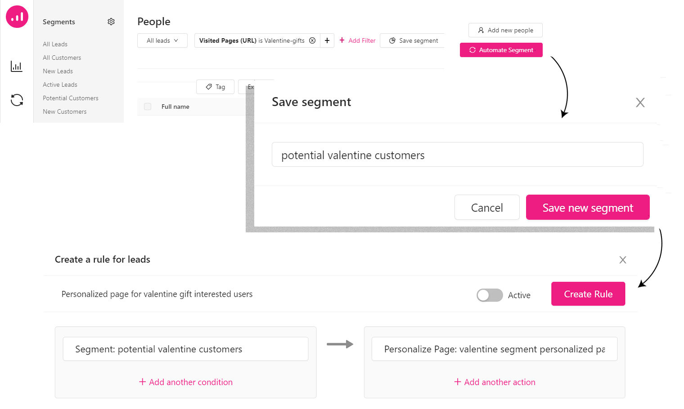Click the Create Rule button
The height and width of the screenshot is (409, 684).
coord(588,293)
